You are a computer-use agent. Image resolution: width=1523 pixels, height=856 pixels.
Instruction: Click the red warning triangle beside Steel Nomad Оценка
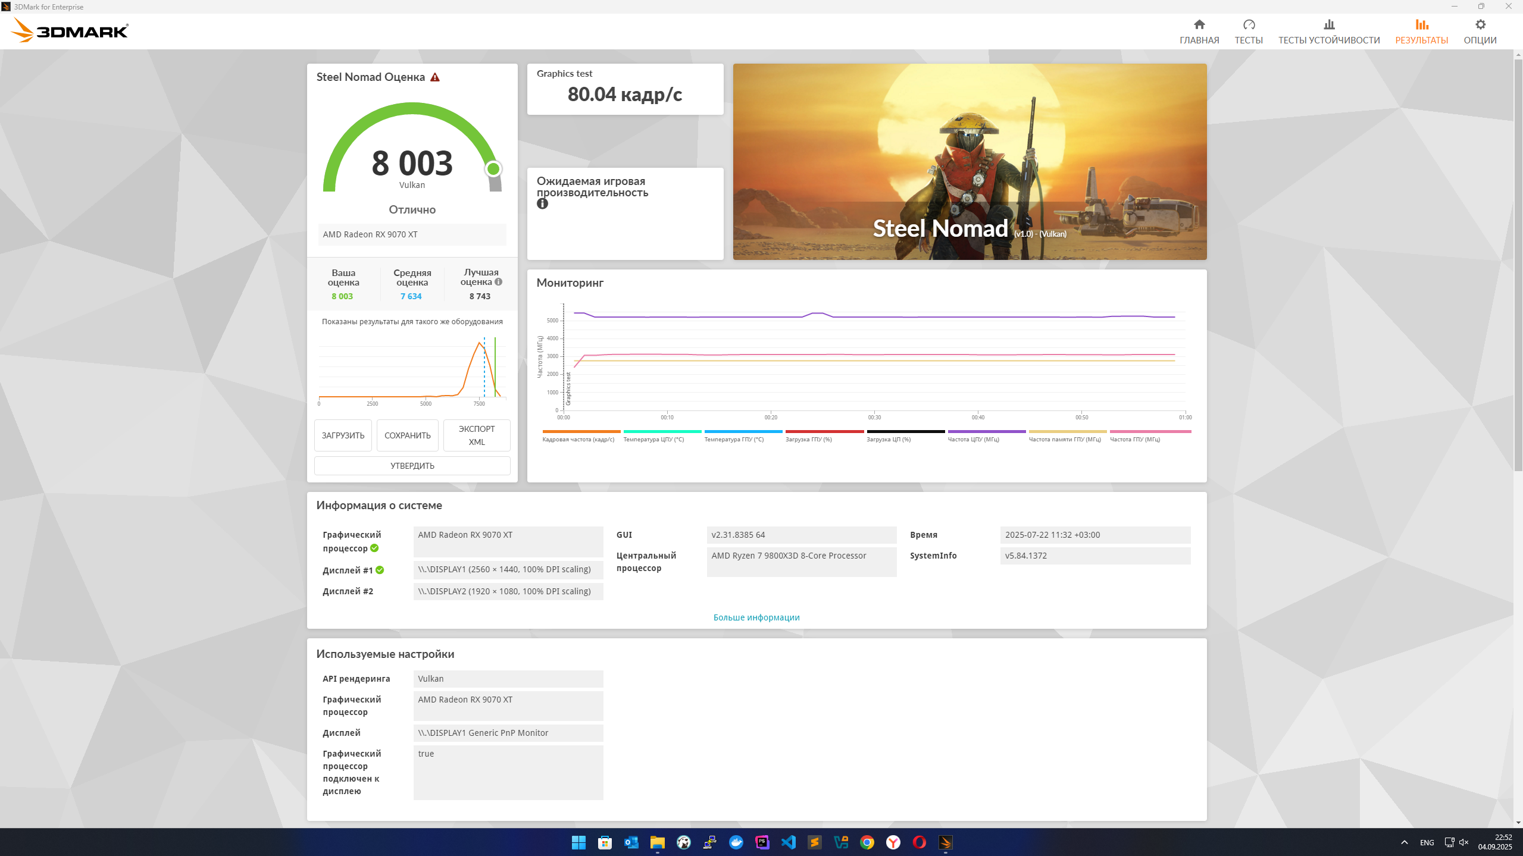(435, 77)
